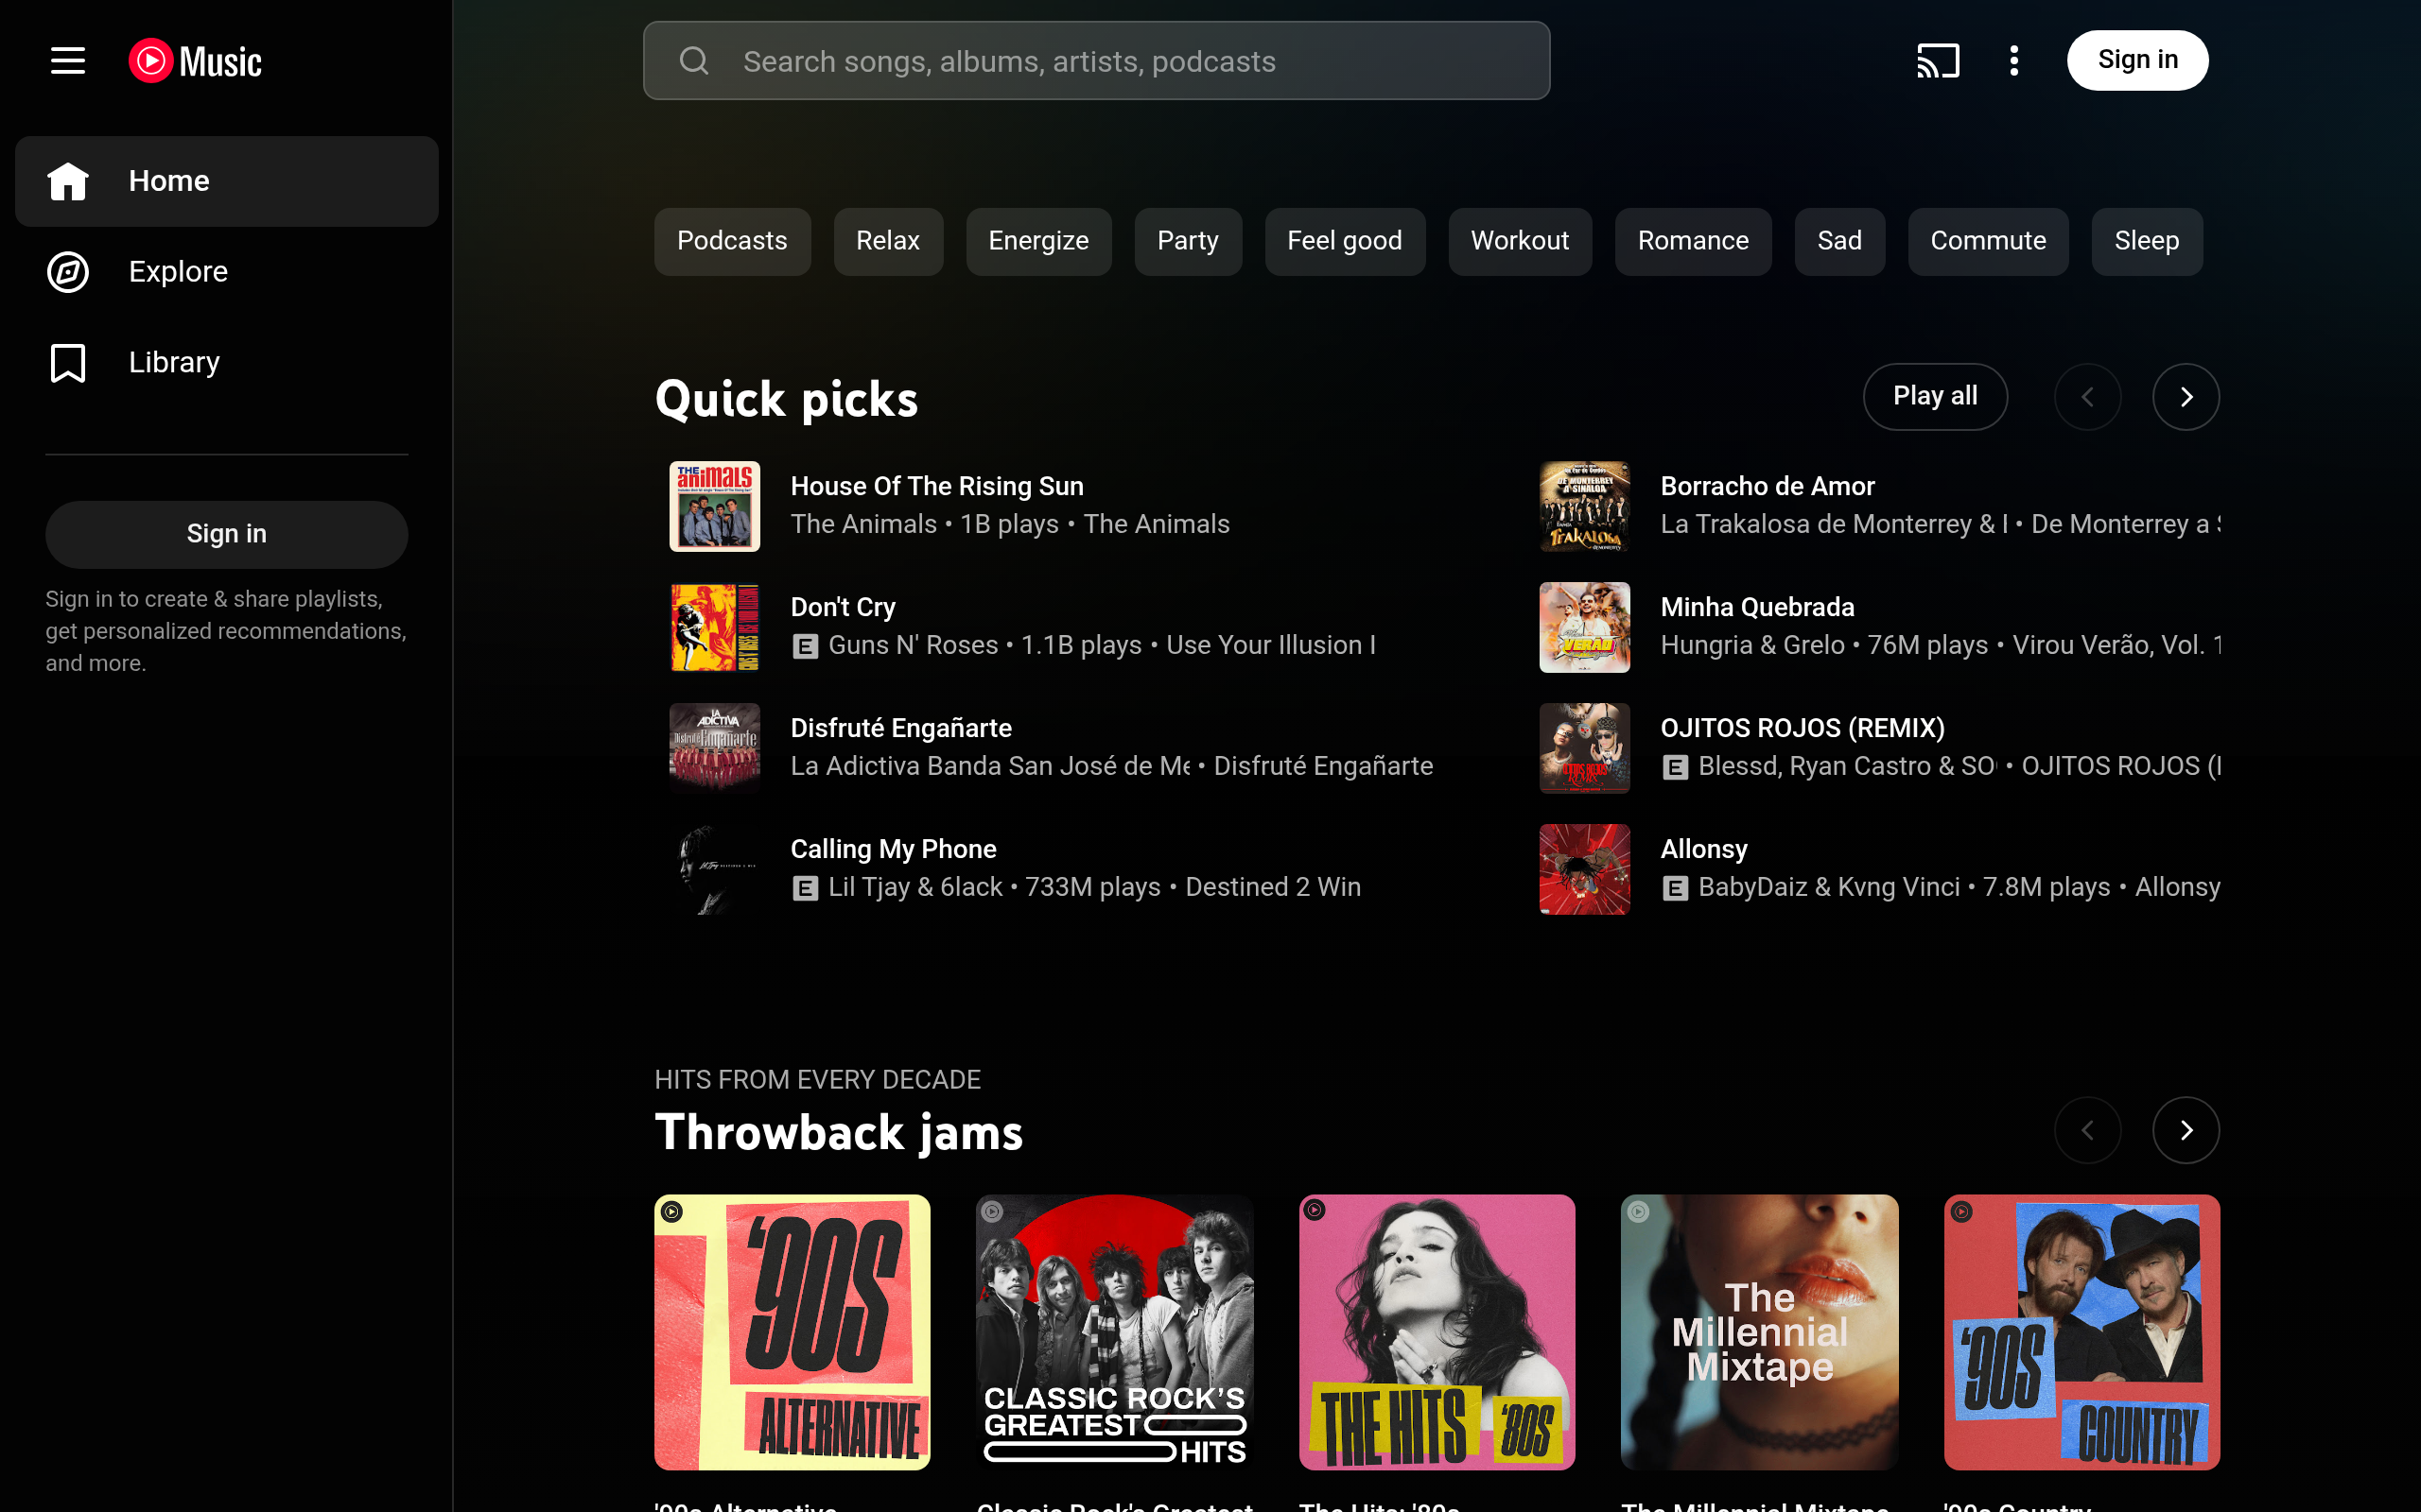
Task: Open the '90s Alternative playlist card
Action: (x=792, y=1332)
